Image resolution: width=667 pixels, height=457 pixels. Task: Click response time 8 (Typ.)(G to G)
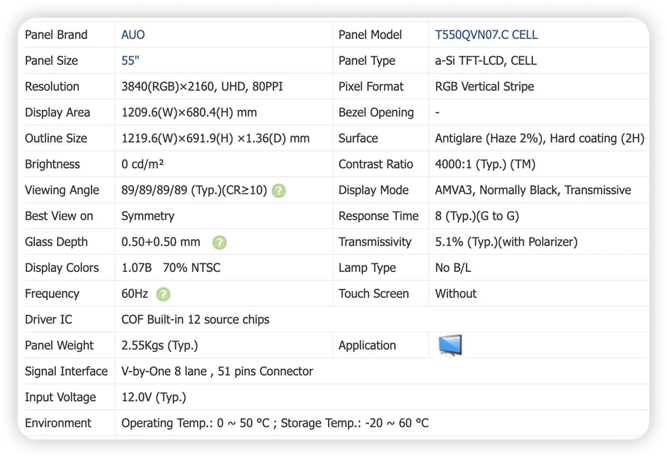477,216
